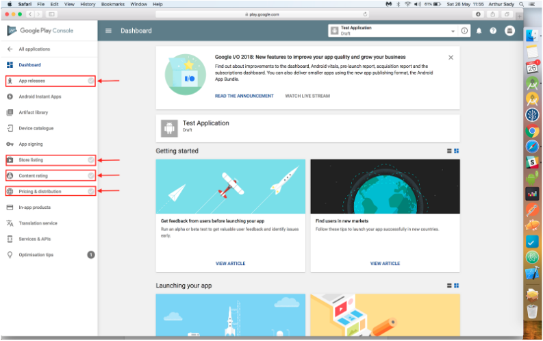Click the Translation service icon
Image resolution: width=543 pixels, height=341 pixels.
[x=10, y=223]
